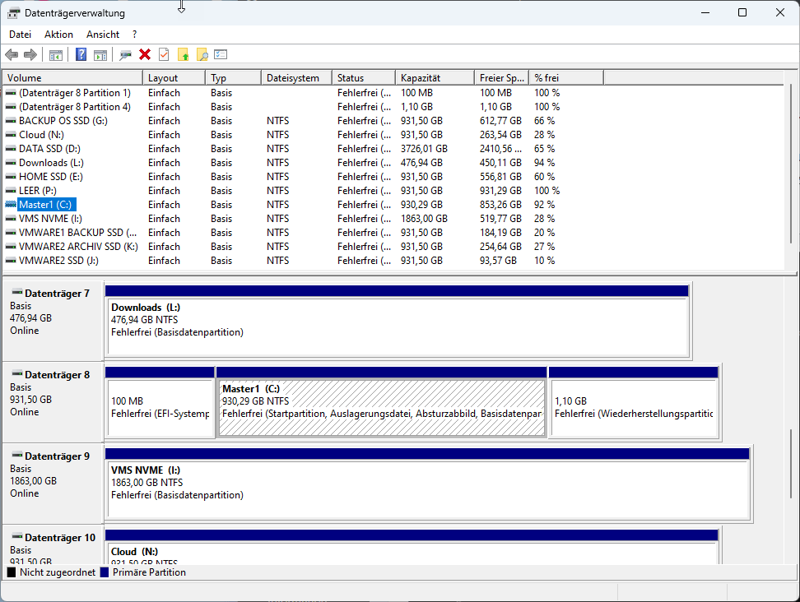This screenshot has width=800, height=602.
Task: Click the yellow page with green arrow icon
Action: click(184, 54)
